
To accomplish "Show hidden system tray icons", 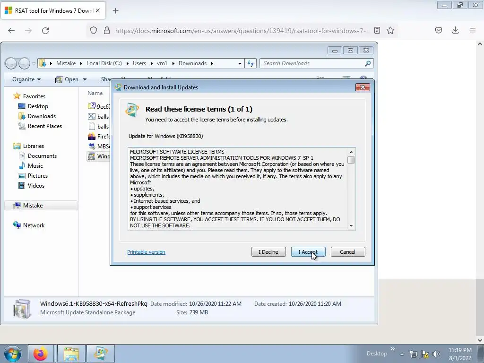I will [402, 354].
